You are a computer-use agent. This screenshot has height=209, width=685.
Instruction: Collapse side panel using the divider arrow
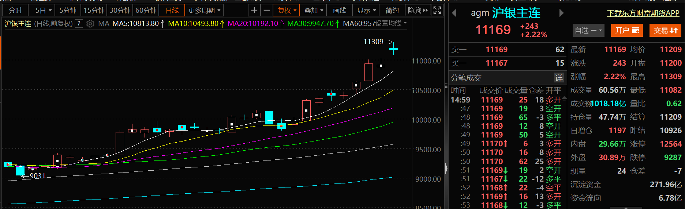(x=446, y=168)
